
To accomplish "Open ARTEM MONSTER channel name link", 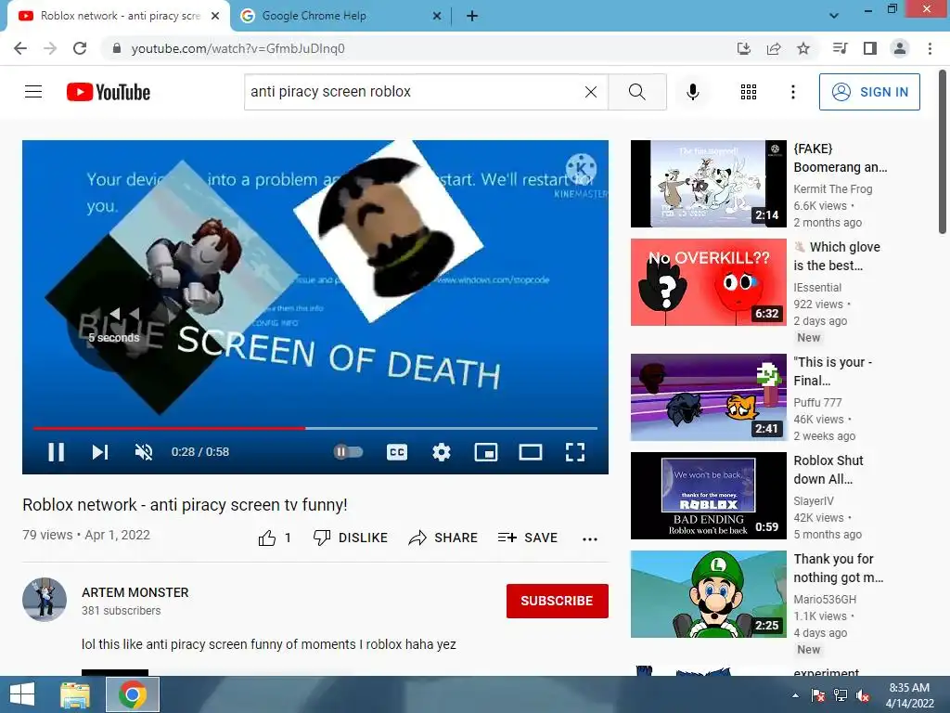I will 135,592.
